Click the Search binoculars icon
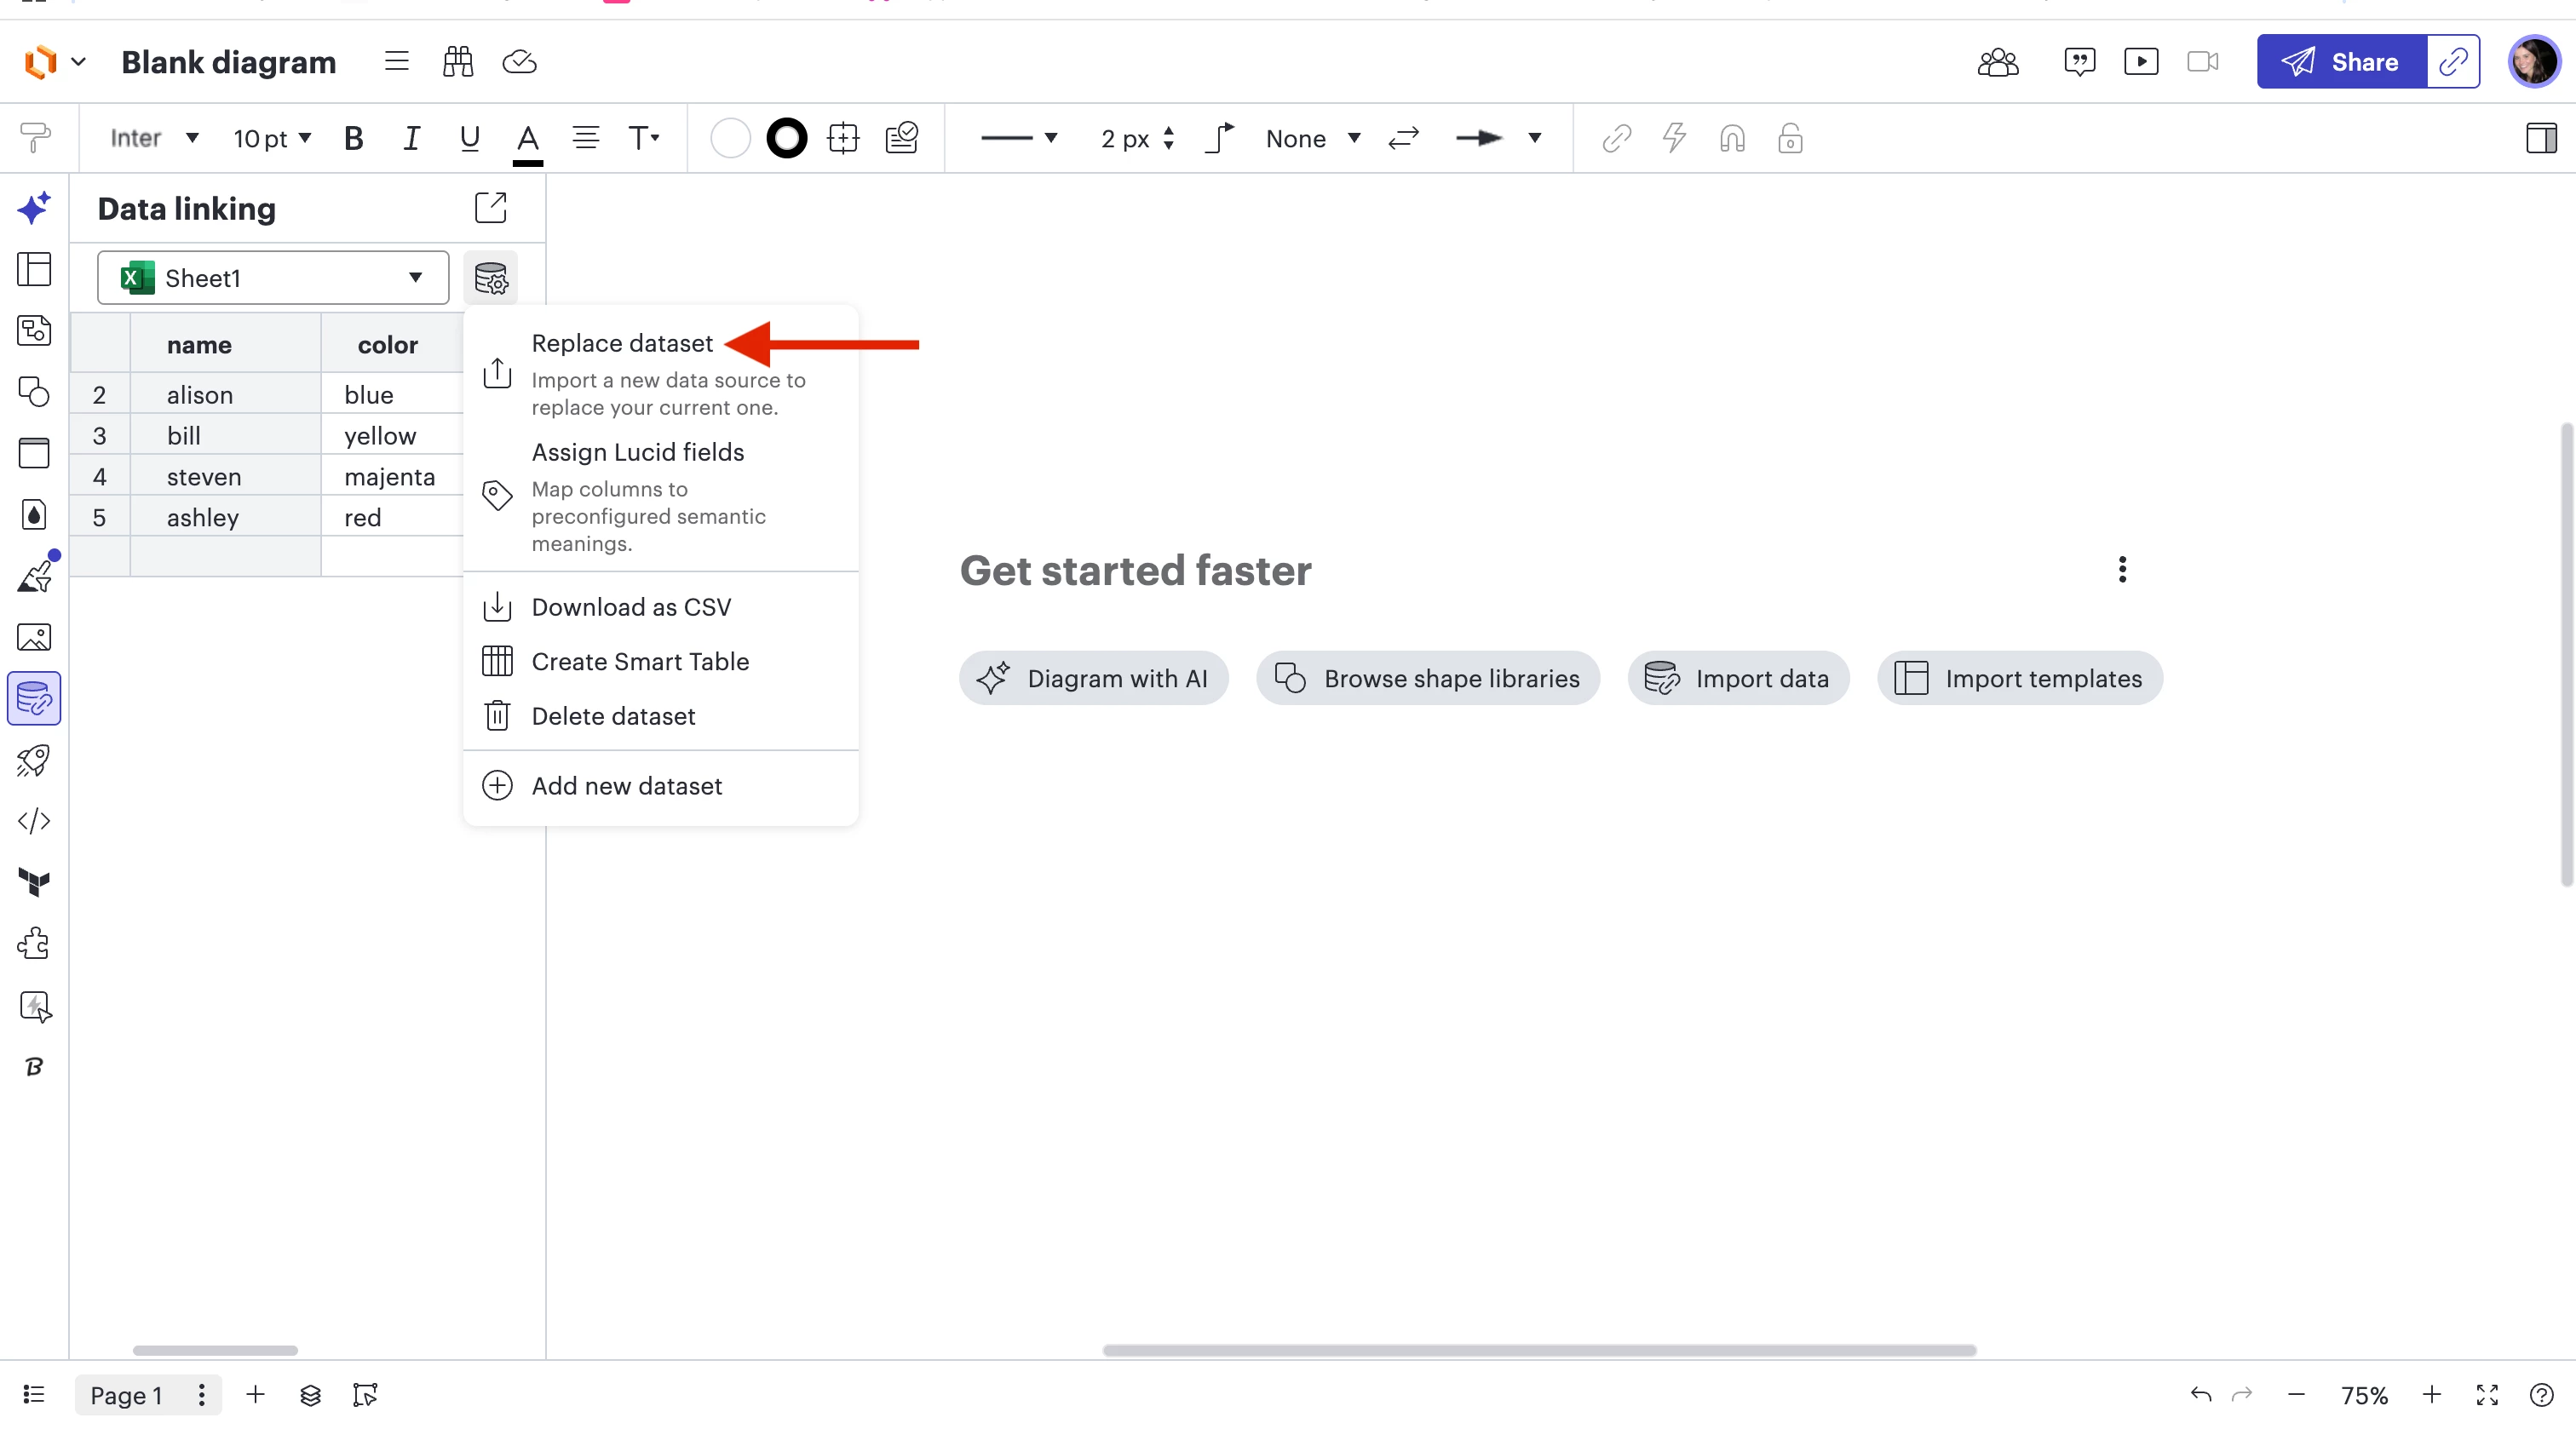Viewport: 2576px width, 1429px height. pyautogui.click(x=458, y=62)
